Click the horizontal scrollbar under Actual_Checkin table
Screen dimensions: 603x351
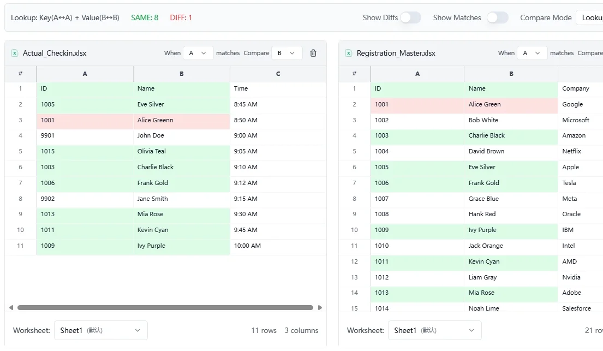pos(164,307)
